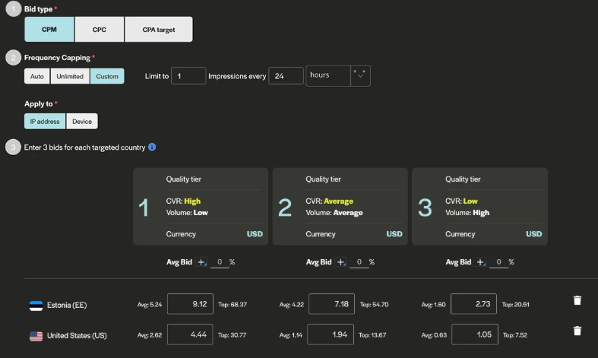Click the info icon beside targeted country bids
The width and height of the screenshot is (598, 358).
coord(152,147)
